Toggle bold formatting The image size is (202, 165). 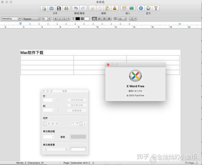56,19
